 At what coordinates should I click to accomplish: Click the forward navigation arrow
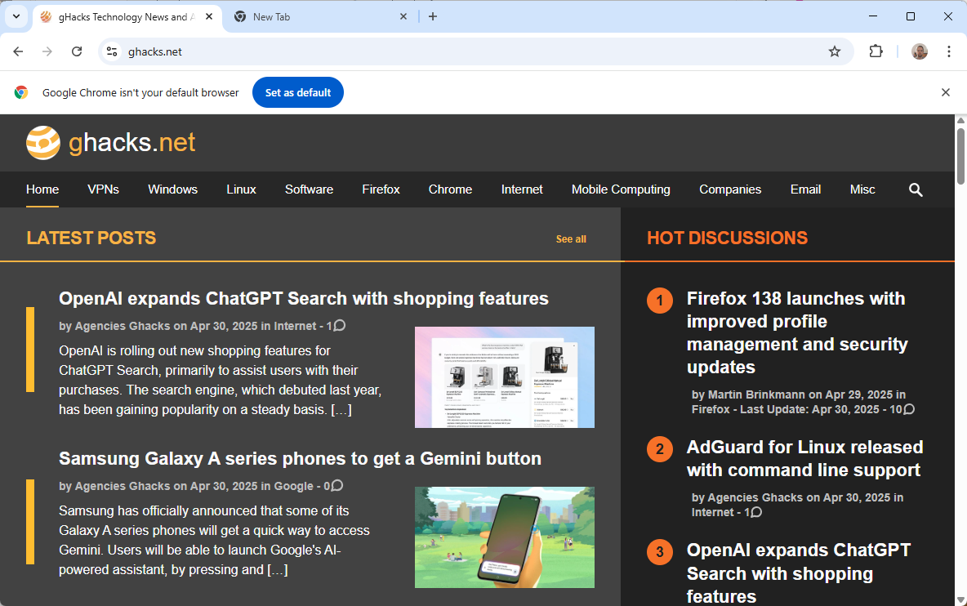47,51
